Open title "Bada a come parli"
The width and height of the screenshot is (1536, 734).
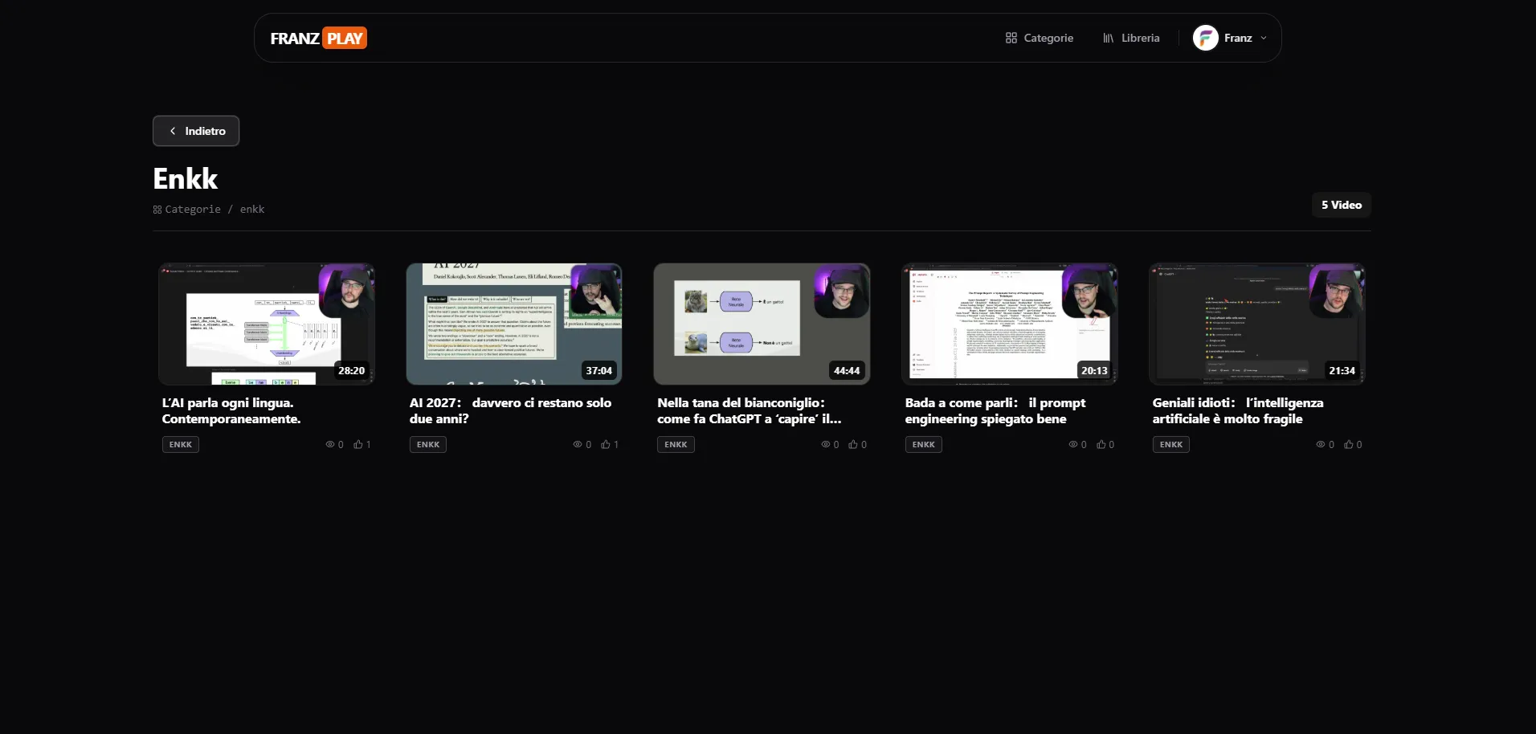tap(995, 411)
